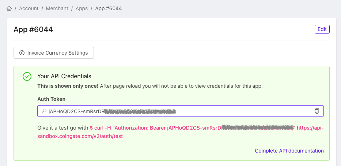Click the curl test command text
This screenshot has height=166, width=341.
point(181,132)
